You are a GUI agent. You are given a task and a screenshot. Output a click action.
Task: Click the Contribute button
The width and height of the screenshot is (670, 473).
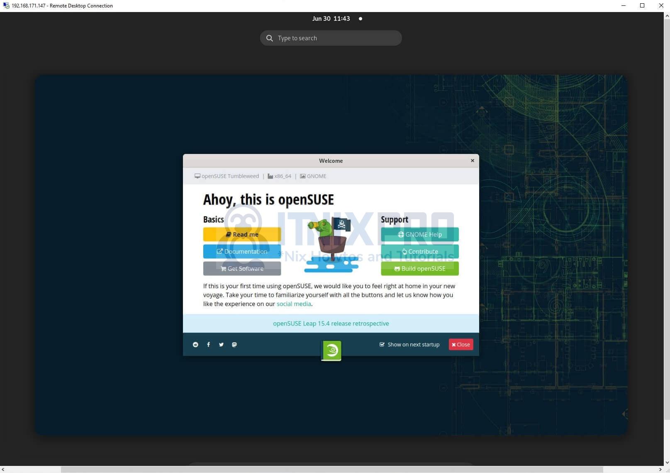[x=419, y=251]
